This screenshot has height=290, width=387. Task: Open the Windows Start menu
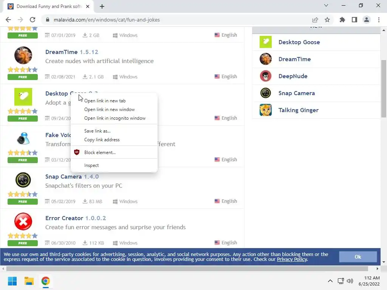click(x=12, y=281)
